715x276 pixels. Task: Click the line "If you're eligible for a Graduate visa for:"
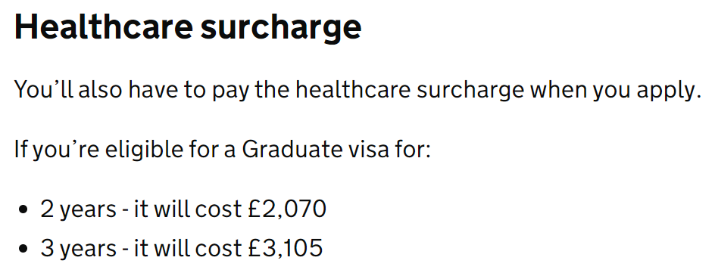pyautogui.click(x=223, y=150)
